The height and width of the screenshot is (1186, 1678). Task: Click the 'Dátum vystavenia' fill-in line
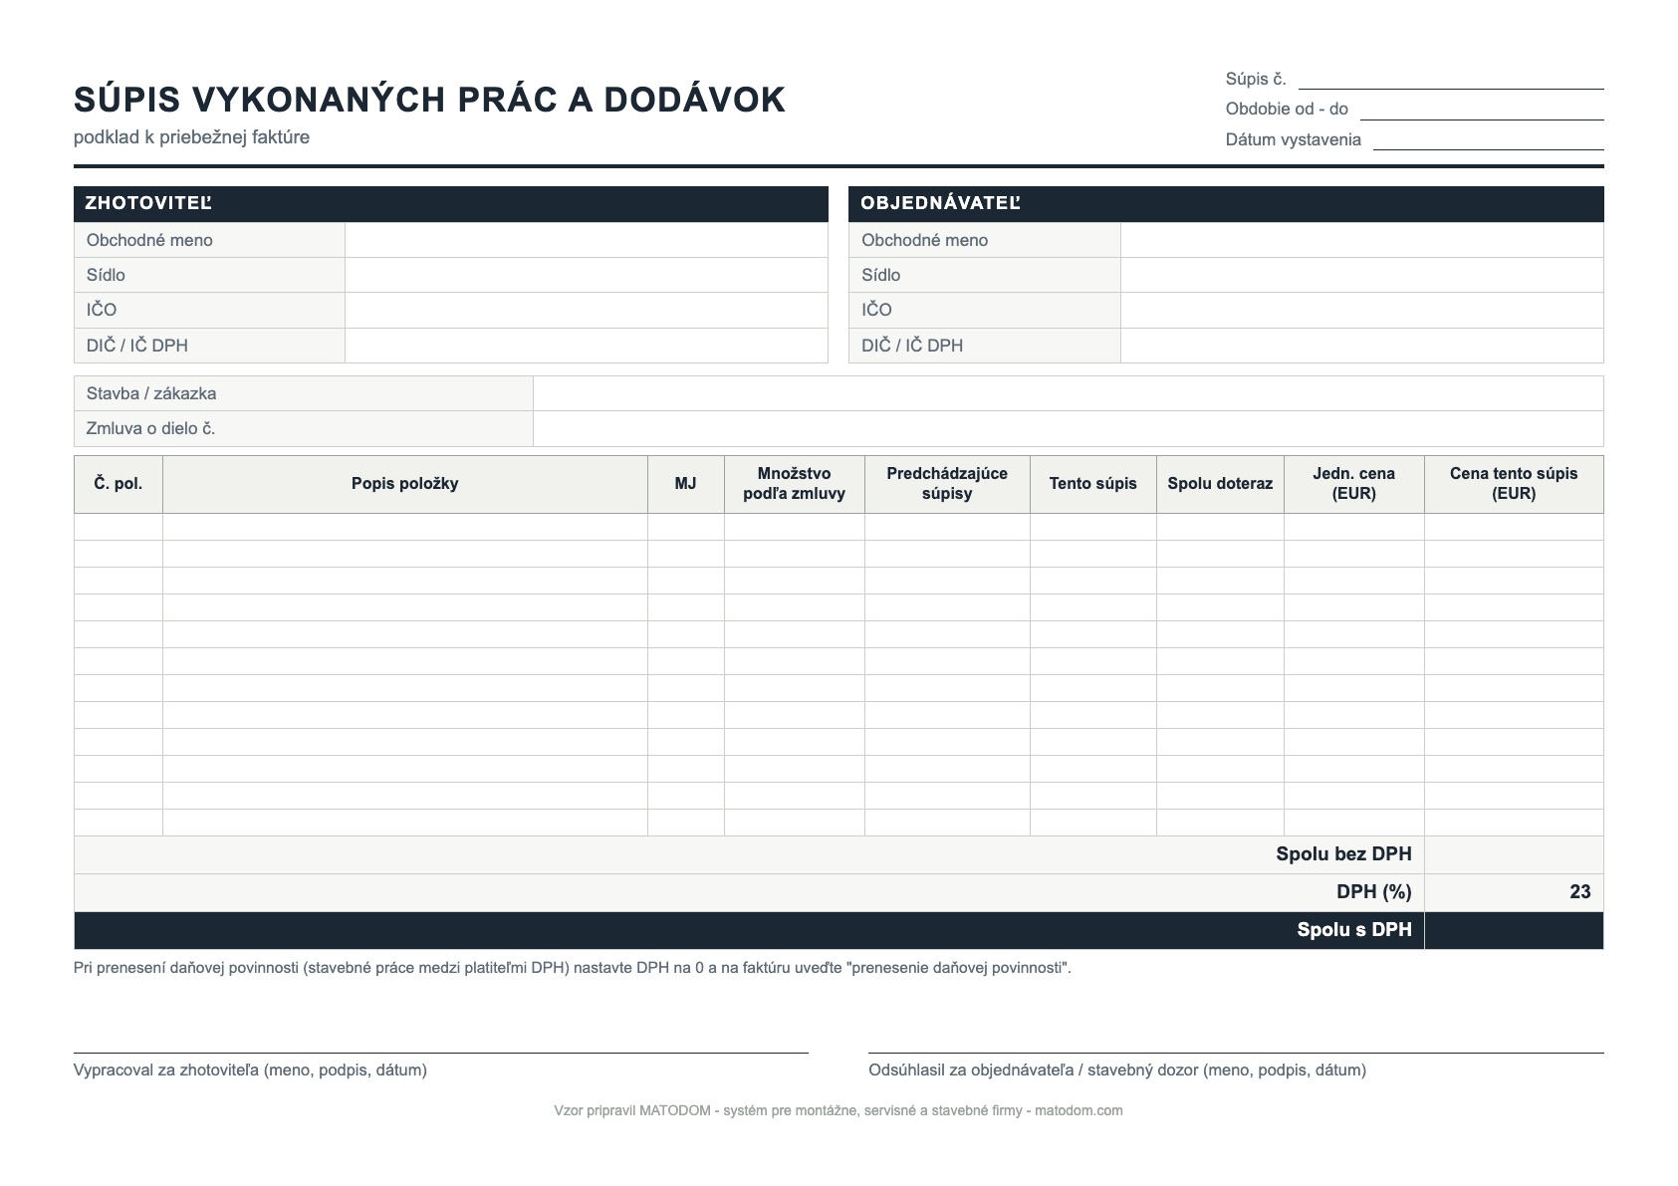tap(1488, 139)
